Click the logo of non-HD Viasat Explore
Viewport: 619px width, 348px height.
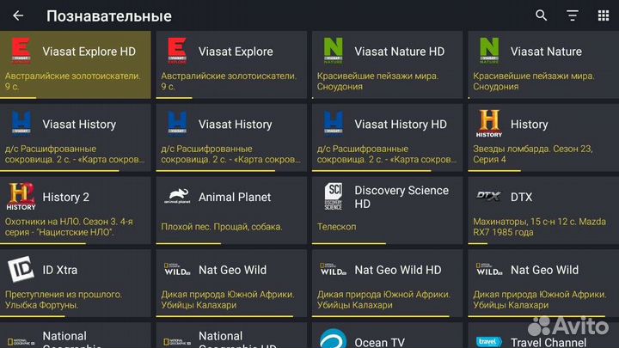[177, 51]
